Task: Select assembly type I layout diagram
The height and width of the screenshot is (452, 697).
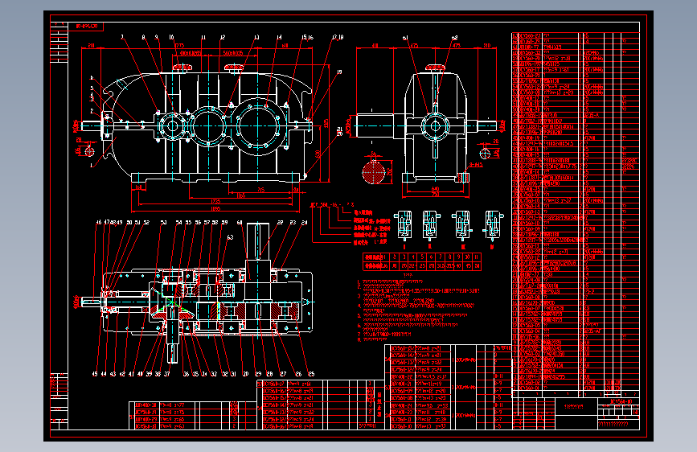Action: click(404, 224)
